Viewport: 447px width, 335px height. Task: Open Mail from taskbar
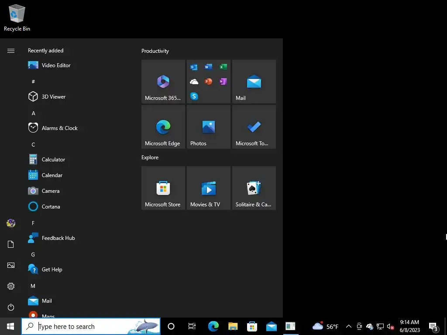272,326
